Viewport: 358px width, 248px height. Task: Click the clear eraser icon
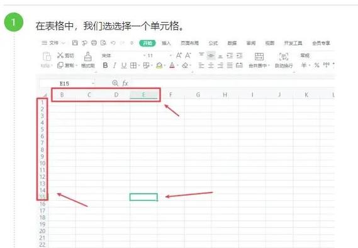pyautogui.click(x=185, y=65)
